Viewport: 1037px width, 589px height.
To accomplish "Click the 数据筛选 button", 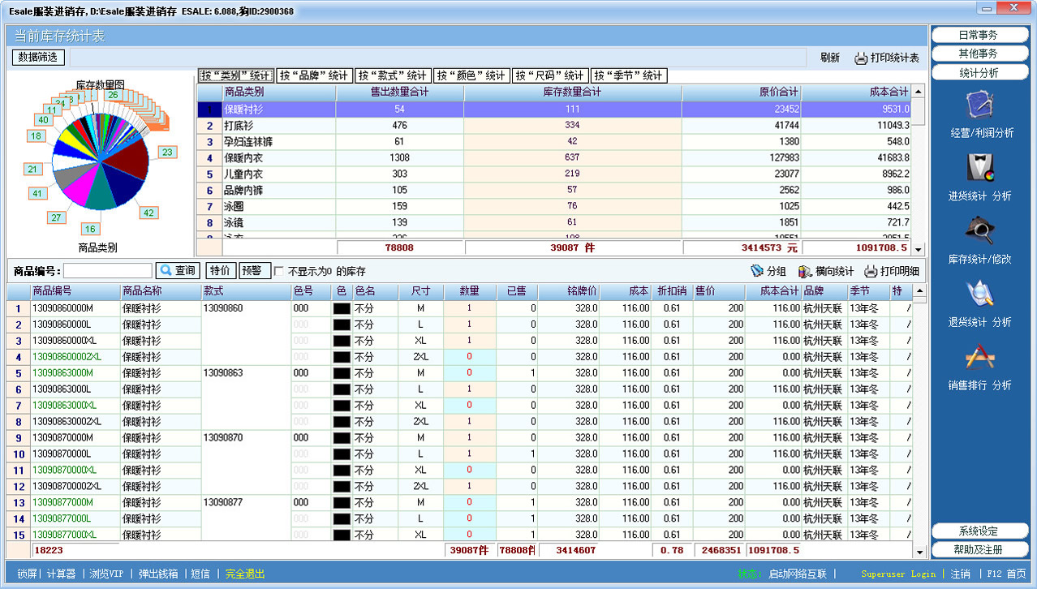I will point(38,58).
